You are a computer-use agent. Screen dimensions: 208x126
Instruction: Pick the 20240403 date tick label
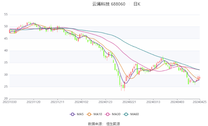[176, 103]
